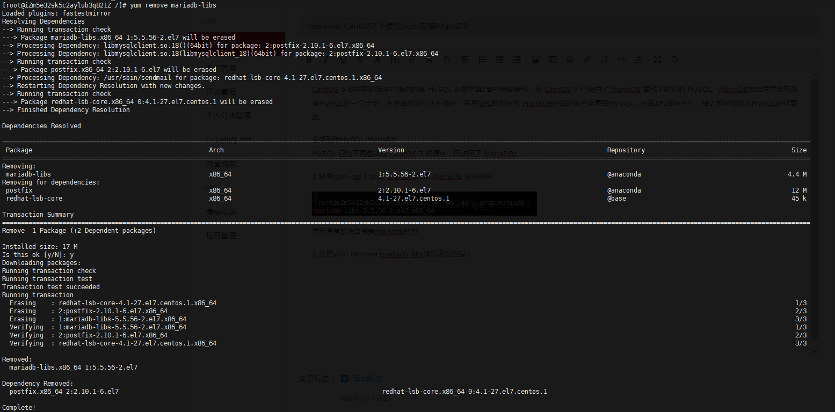Screen dimensions: 835x412
Task: Click the 'Repository' column header
Action: (x=626, y=150)
